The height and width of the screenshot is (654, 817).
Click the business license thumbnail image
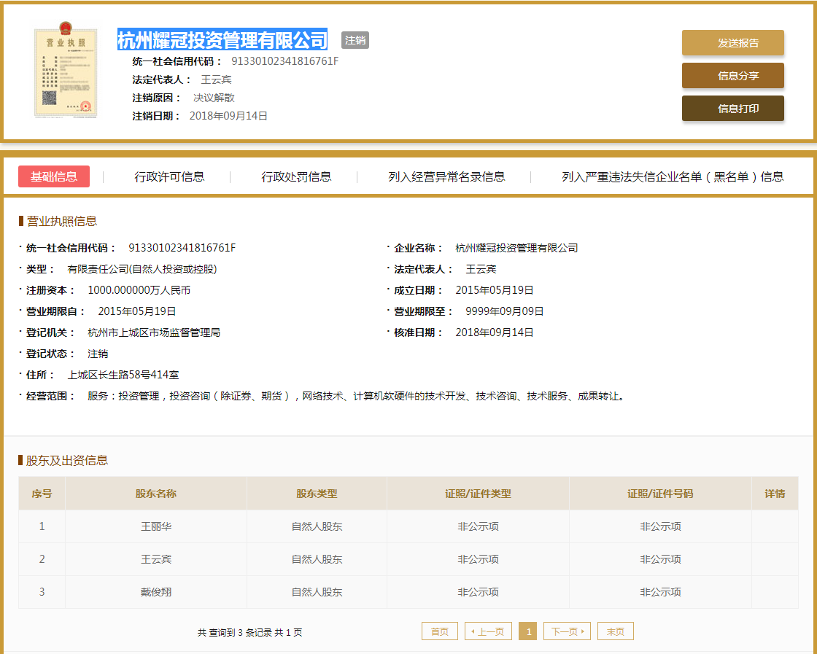66,73
